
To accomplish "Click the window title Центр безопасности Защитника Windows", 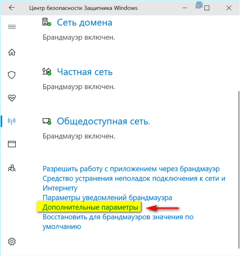I will [83, 8].
